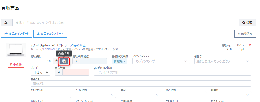260x102 pixels.
Task: Open product code link PDDIBF4O8SSG
Action: 52,49
